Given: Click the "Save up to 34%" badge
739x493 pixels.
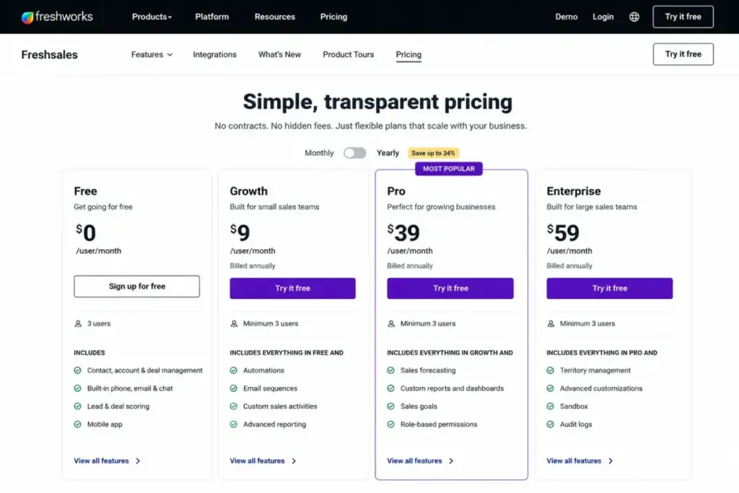Looking at the screenshot, I should 433,153.
